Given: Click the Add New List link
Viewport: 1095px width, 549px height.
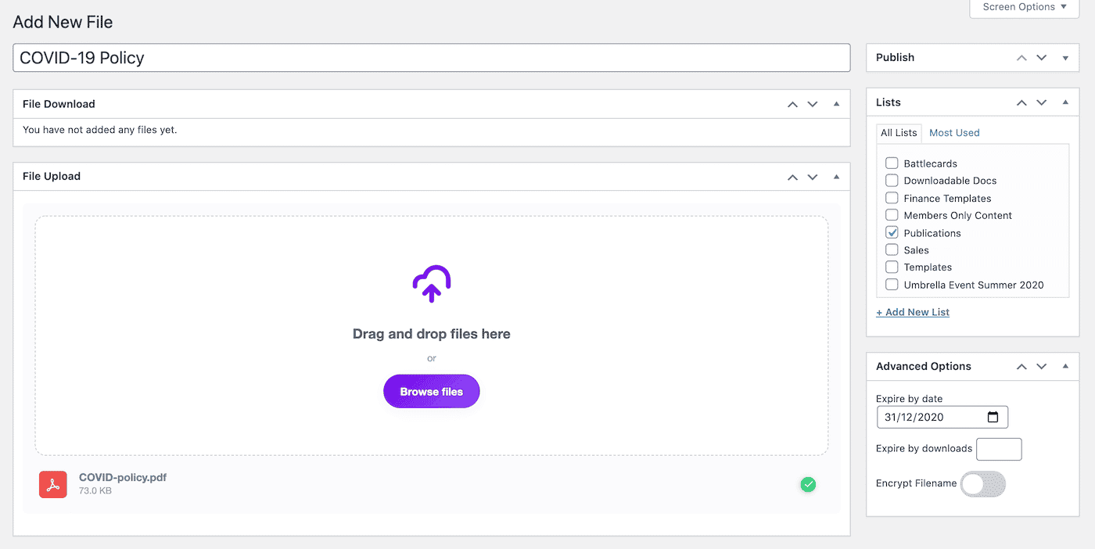Looking at the screenshot, I should (x=913, y=312).
